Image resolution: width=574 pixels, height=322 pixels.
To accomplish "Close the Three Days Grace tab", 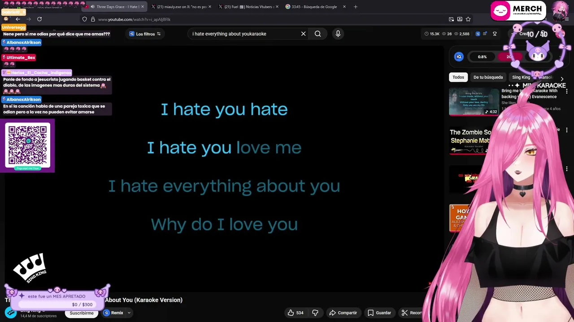I will [x=143, y=7].
